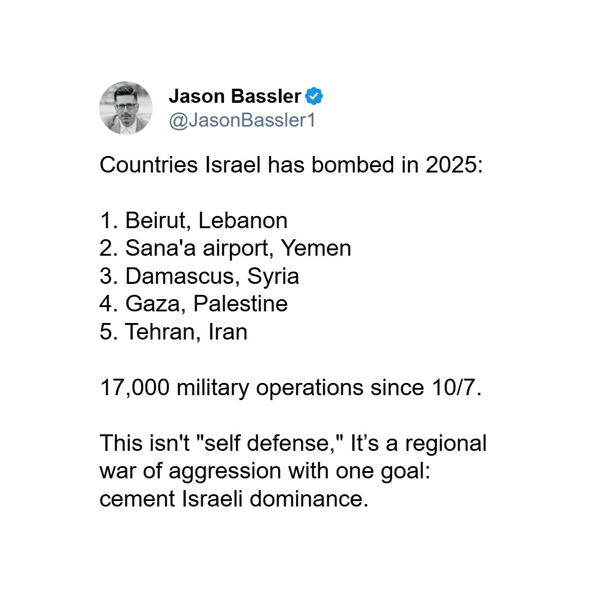Image resolution: width=594 pixels, height=594 pixels.
Task: Click the word 'regional' in the last paragraph
Action: pyautogui.click(x=446, y=444)
